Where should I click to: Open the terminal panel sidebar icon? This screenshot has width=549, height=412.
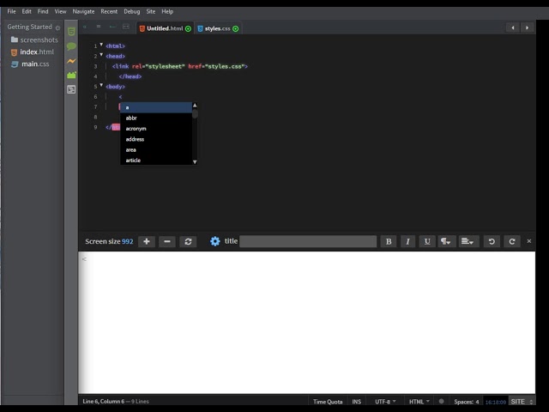(x=71, y=89)
